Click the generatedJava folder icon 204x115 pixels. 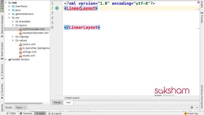point(13,14)
